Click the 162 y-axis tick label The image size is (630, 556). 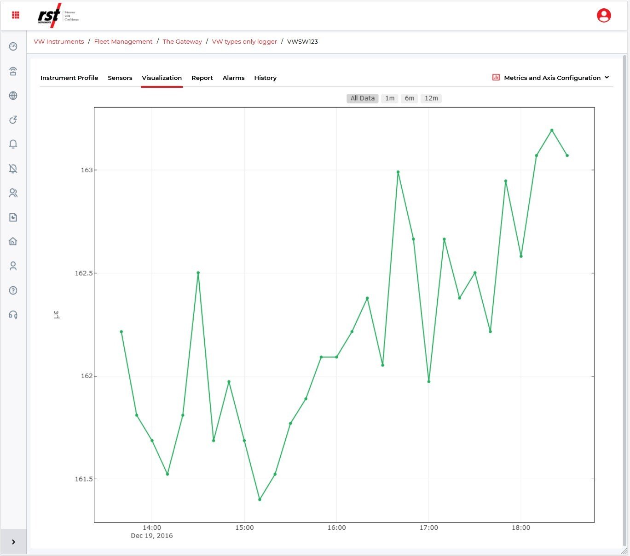pyautogui.click(x=87, y=376)
